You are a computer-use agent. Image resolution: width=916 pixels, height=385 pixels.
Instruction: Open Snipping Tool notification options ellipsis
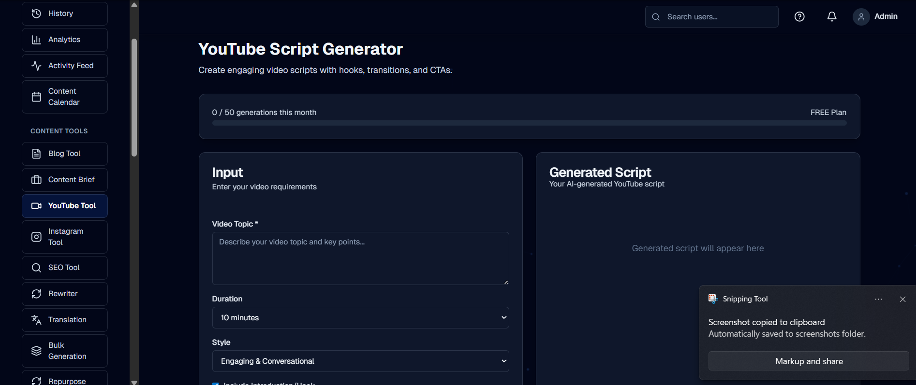coord(878,299)
